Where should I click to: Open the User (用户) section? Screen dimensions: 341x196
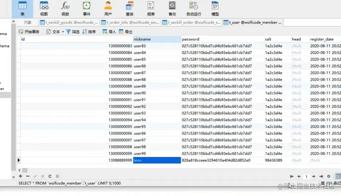(108, 9)
